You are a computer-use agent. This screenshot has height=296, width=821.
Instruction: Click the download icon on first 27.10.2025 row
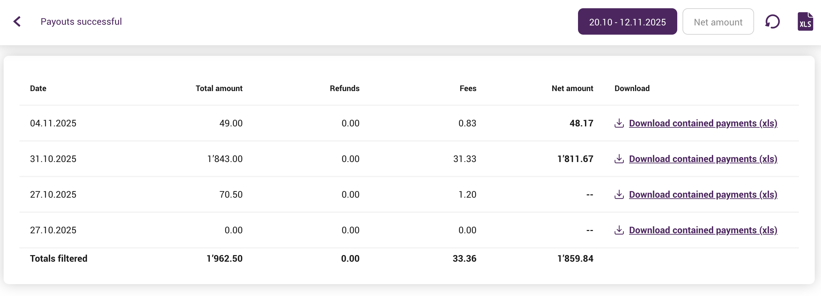click(x=619, y=195)
